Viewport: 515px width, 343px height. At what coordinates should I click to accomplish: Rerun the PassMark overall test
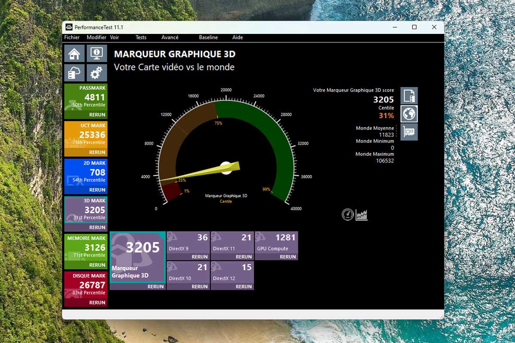pyautogui.click(x=97, y=114)
